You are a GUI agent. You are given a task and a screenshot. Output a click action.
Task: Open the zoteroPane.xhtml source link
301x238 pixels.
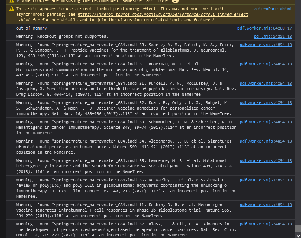pyautogui.click(x=273, y=9)
